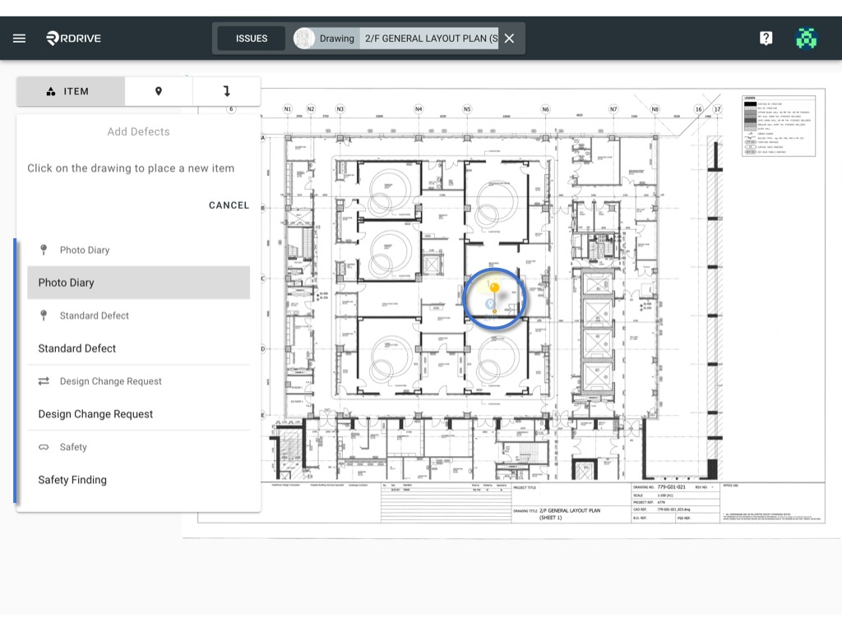Viewport: 842px width, 631px height.
Task: Click the drawing number 779-G01-021 text
Action: [671, 487]
